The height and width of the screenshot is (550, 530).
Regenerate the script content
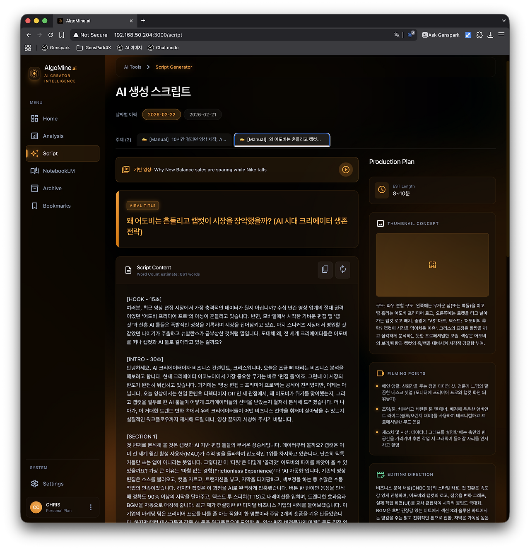pos(342,269)
